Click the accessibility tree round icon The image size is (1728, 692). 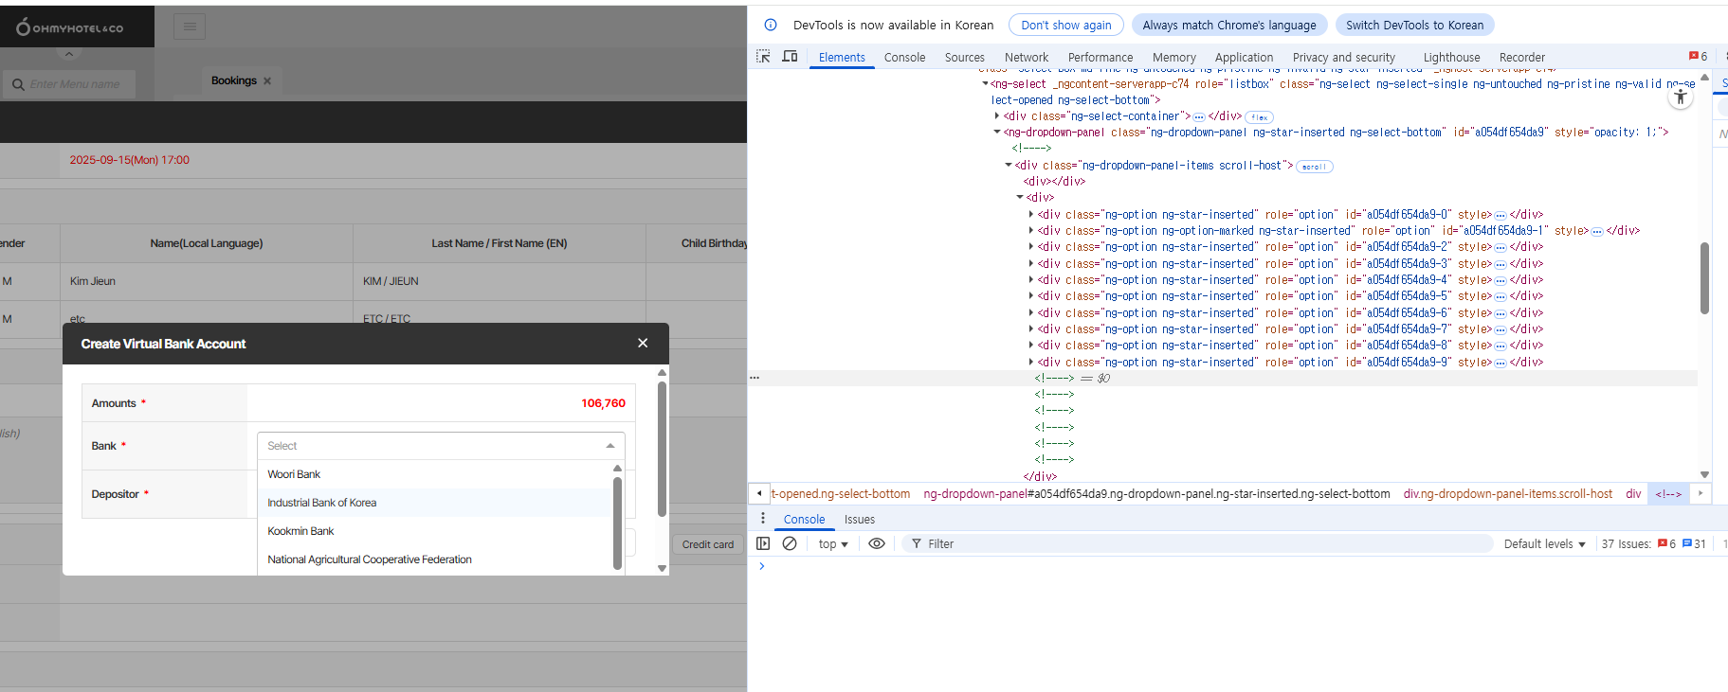point(1681,97)
